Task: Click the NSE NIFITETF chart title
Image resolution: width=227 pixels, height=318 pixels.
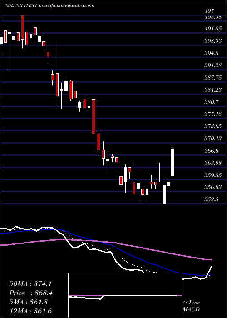Action: point(49,5)
